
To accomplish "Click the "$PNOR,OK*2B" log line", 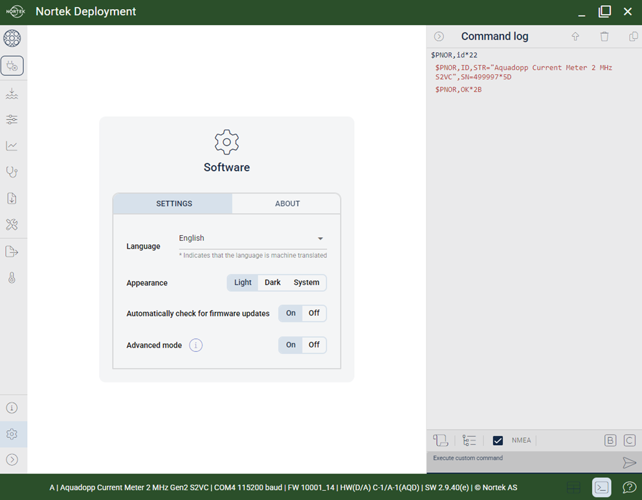I will (x=458, y=90).
